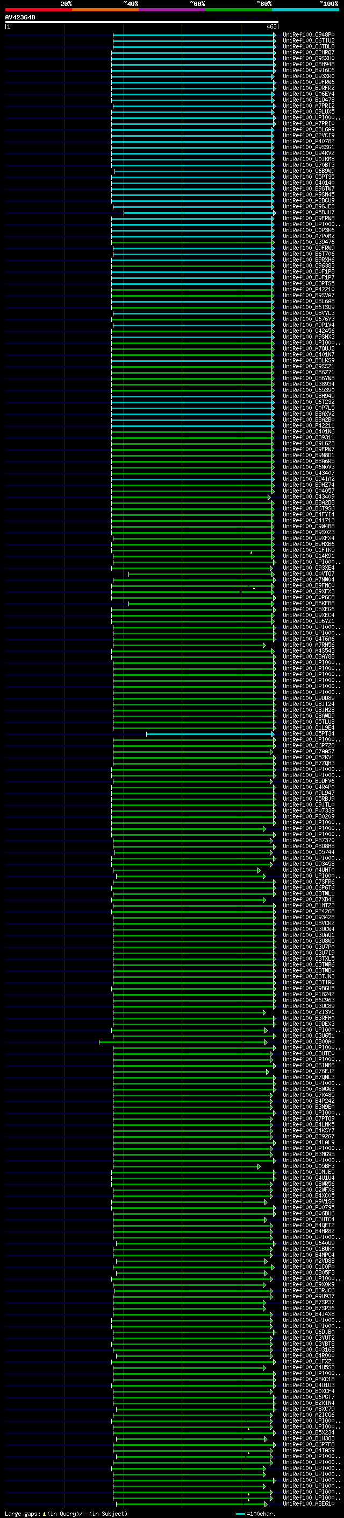
Task: Select hit label UniRef100_B6T706
Action: coord(309,254)
